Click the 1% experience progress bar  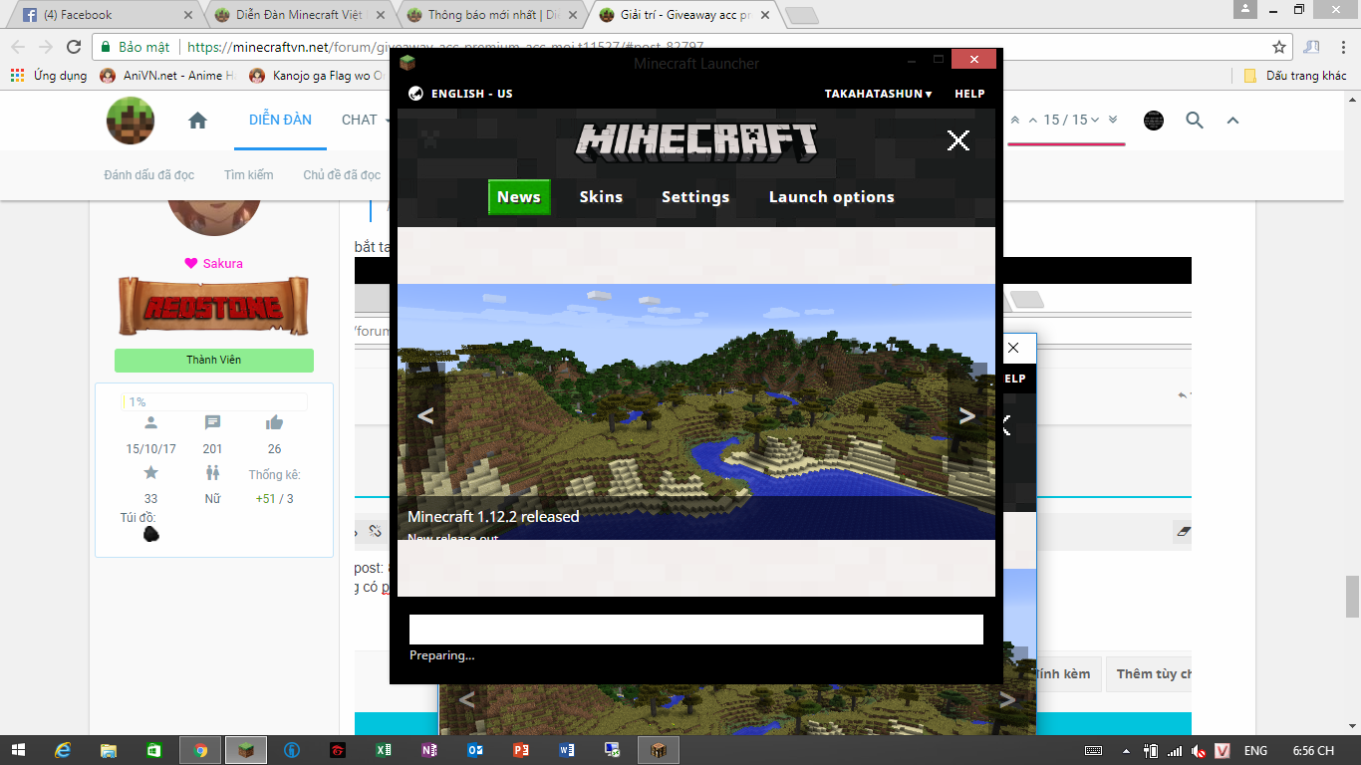(214, 402)
